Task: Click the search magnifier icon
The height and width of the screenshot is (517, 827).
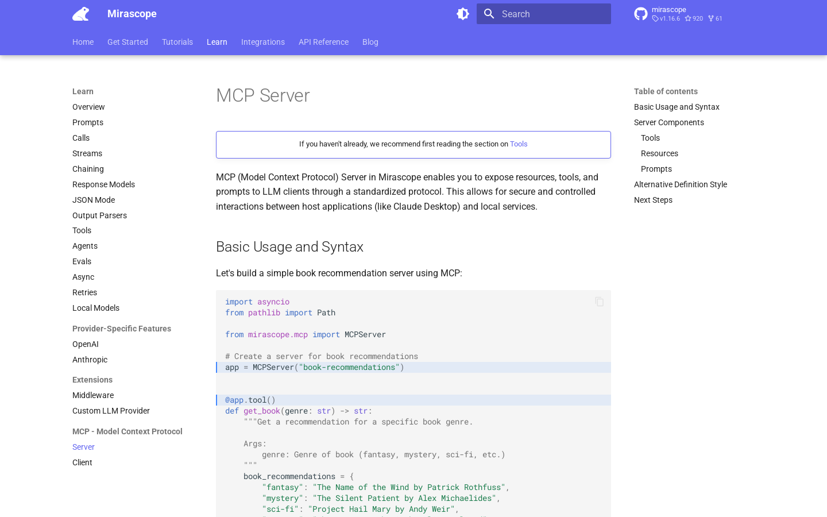Action: pos(489,14)
